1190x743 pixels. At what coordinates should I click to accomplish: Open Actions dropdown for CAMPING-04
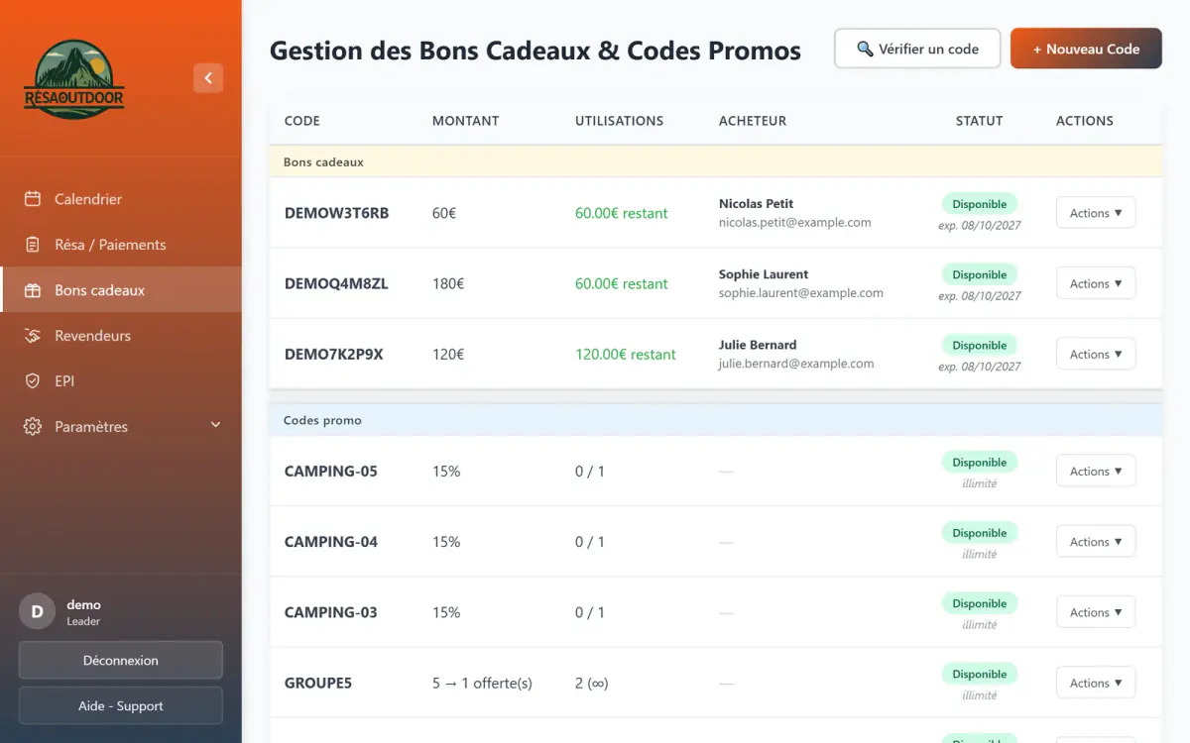tap(1096, 542)
